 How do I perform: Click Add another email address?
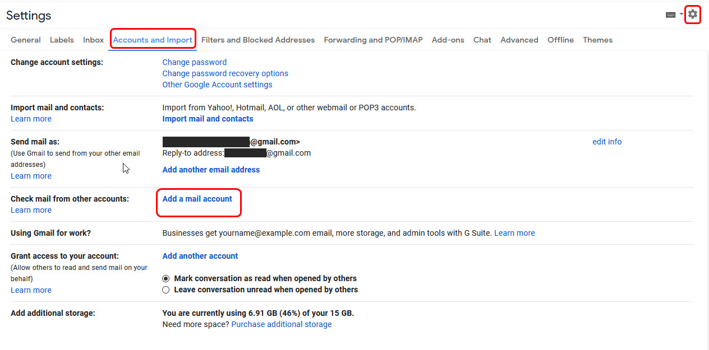click(x=211, y=169)
